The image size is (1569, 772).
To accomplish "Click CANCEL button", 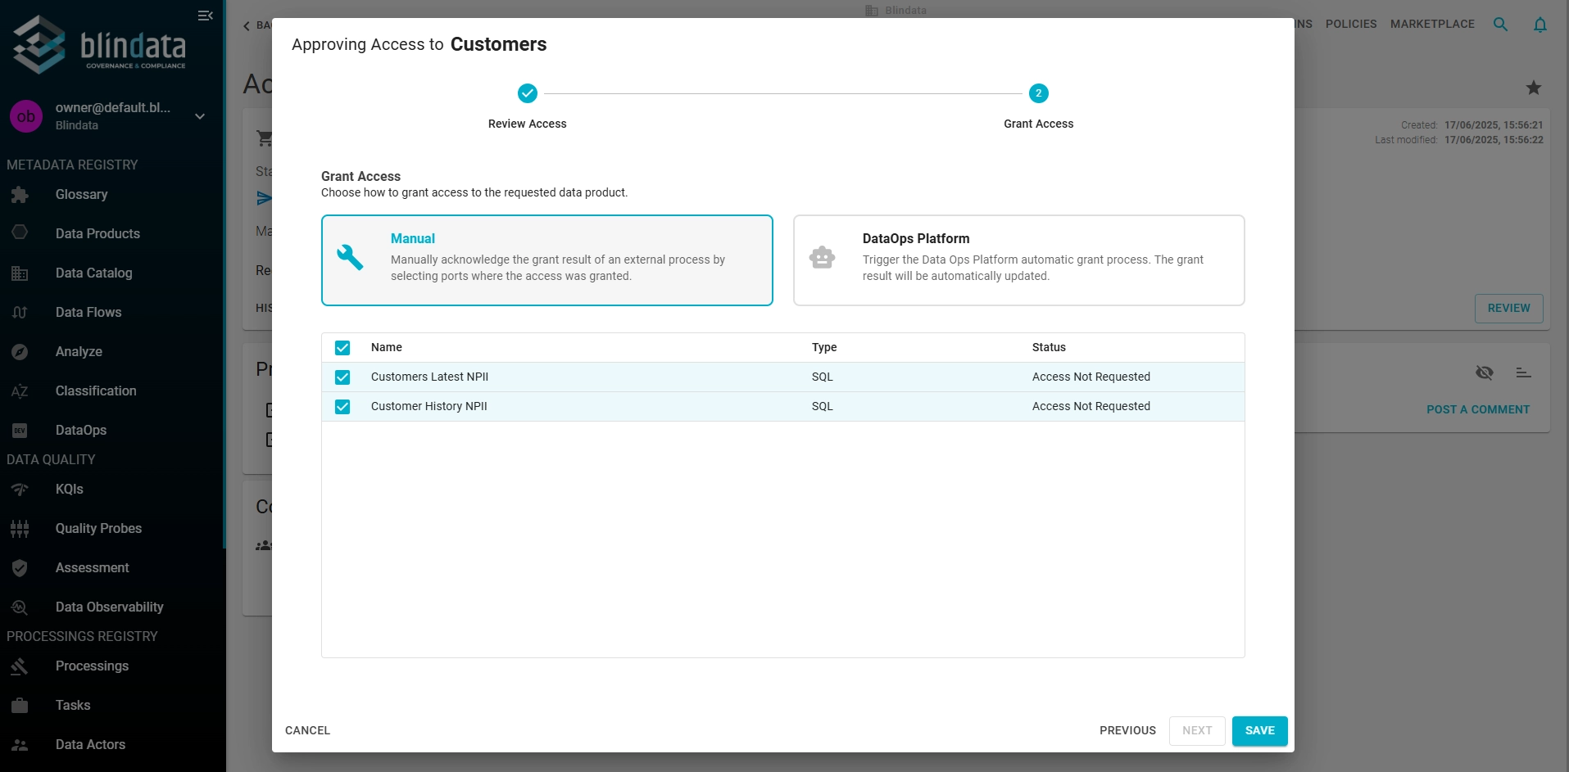I will pyautogui.click(x=308, y=731).
